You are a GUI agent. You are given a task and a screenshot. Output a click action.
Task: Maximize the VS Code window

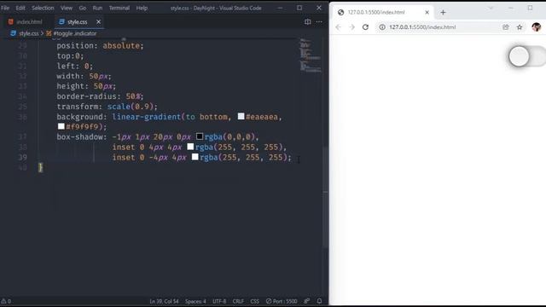click(299, 8)
